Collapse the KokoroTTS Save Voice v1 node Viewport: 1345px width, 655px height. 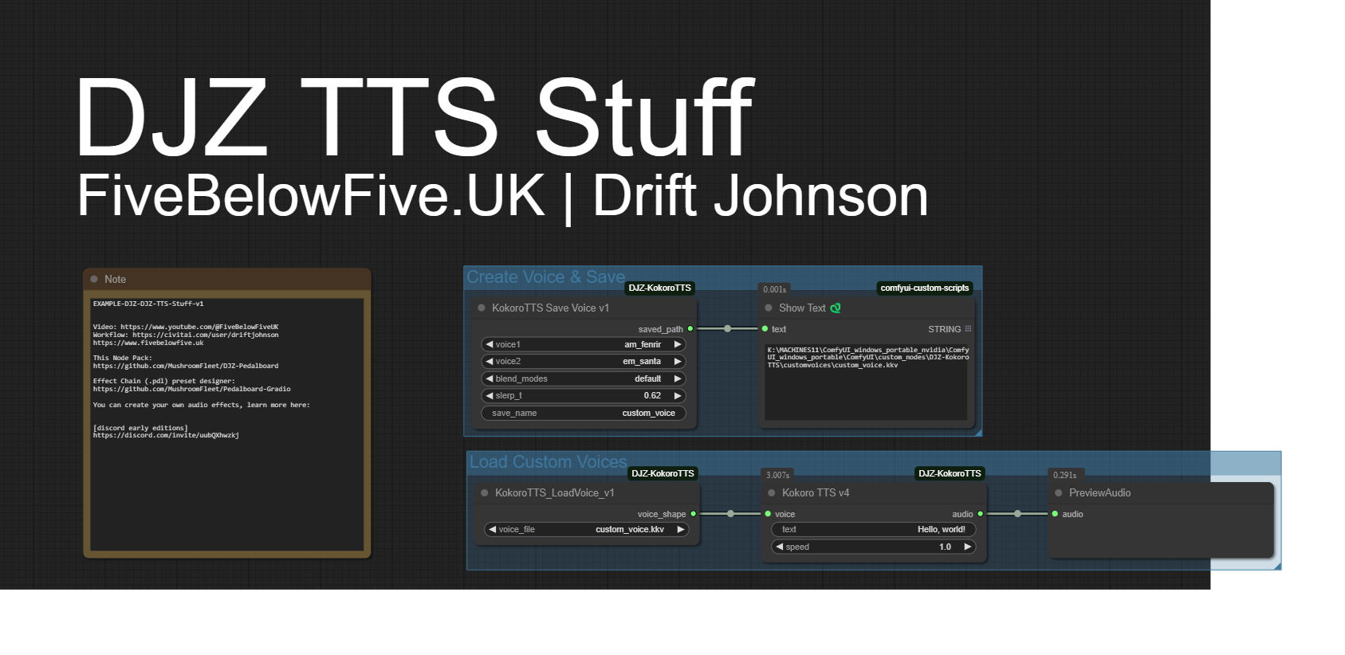(x=482, y=308)
